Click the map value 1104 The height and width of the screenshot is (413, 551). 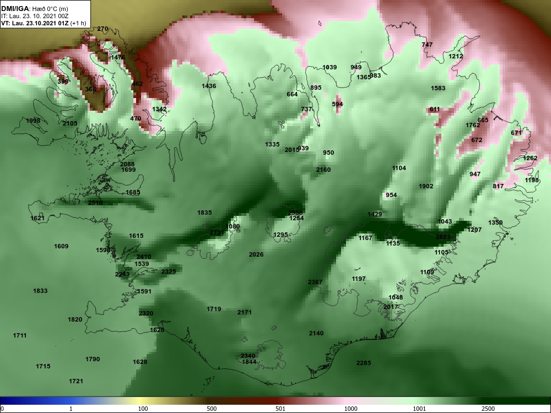(x=399, y=168)
